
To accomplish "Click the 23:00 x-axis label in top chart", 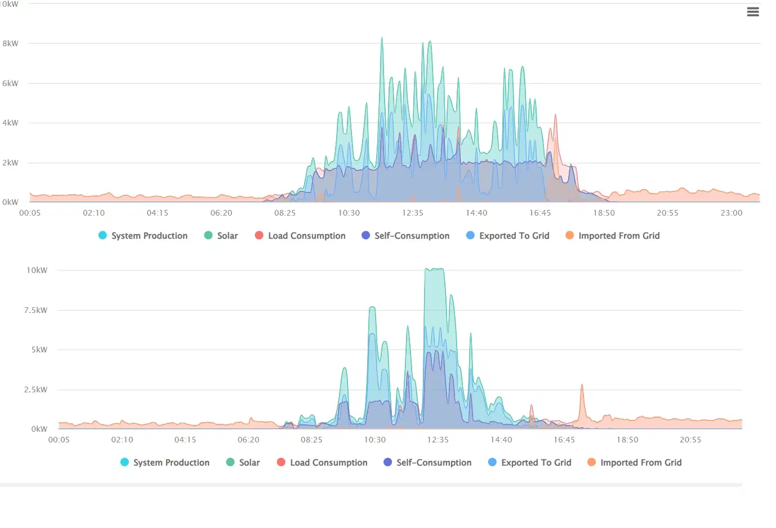I will 732,213.
